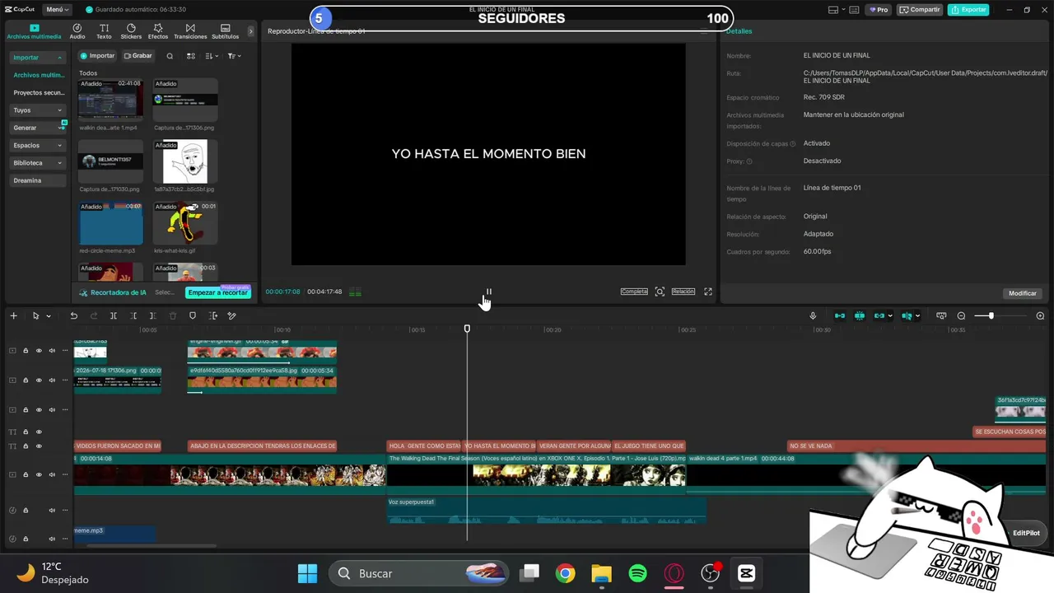
Task: Click the Modificar button in Detalles
Action: [1023, 293]
